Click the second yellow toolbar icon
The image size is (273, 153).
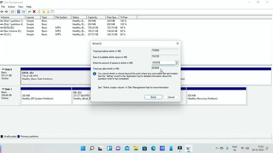pyautogui.click(x=48, y=11)
